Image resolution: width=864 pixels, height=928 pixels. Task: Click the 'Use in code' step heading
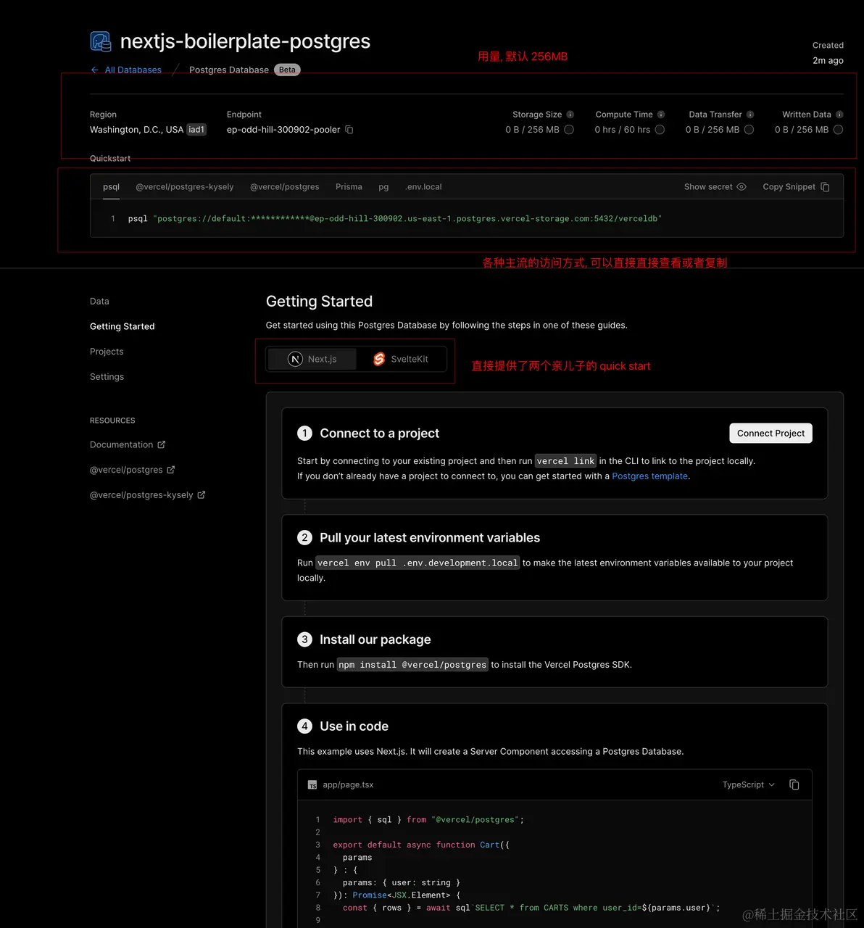354,726
